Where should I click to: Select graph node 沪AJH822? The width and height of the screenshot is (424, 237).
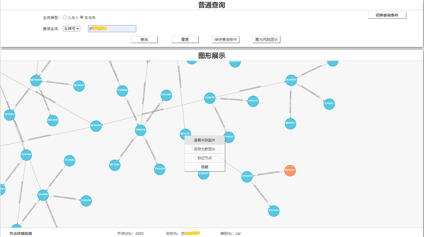pos(166,95)
